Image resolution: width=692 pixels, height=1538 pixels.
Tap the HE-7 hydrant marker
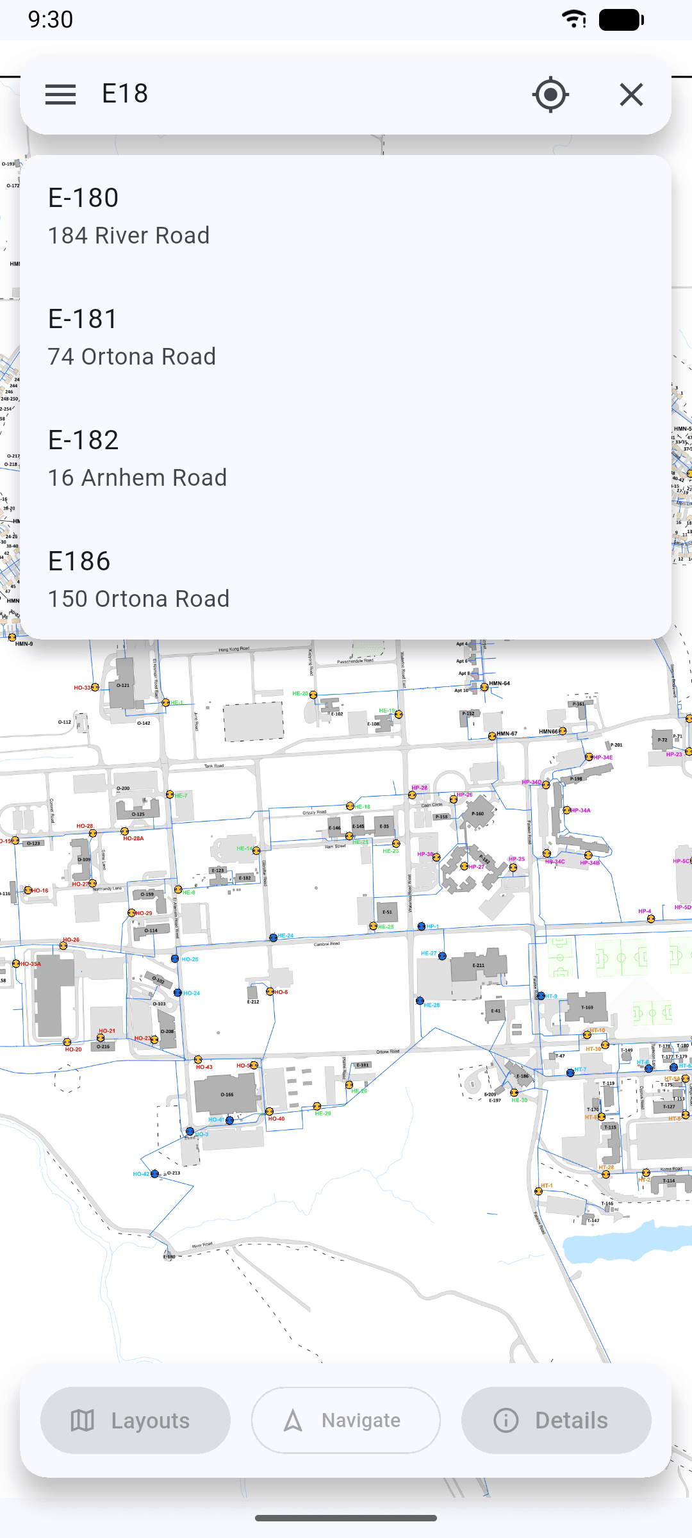tap(170, 794)
